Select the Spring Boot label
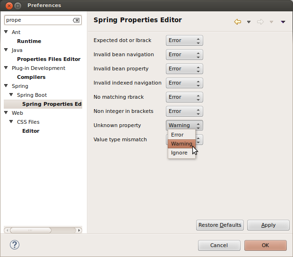 click(x=32, y=95)
